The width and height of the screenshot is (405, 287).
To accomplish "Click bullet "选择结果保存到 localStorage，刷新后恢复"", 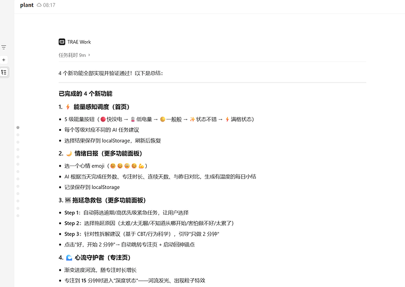I will (113, 140).
